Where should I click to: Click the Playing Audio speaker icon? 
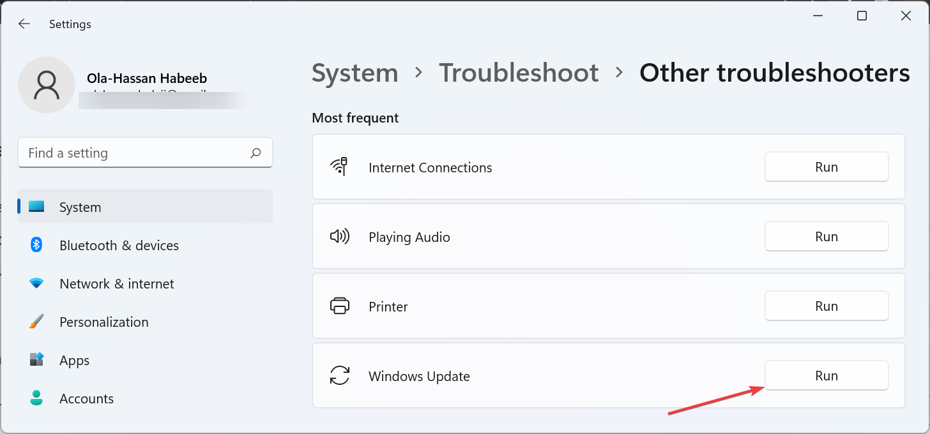click(x=340, y=236)
